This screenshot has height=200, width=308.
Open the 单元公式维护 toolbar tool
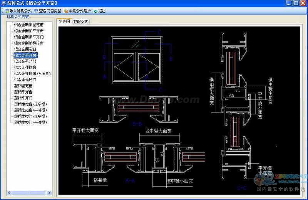pos(77,11)
